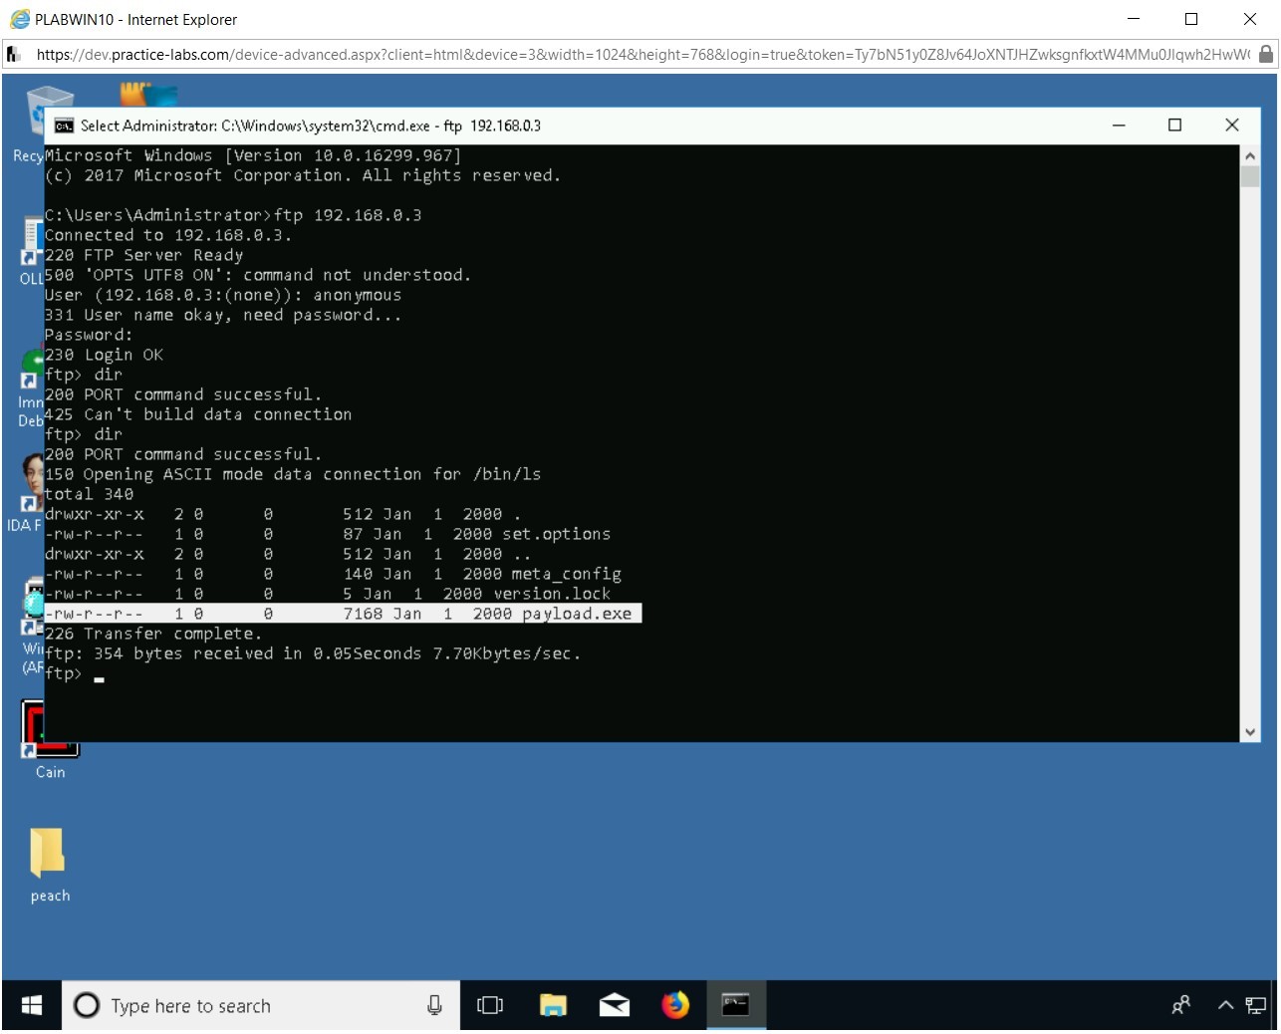1281x1034 pixels.
Task: Launch Firefox from the taskbar
Action: pos(675,1005)
